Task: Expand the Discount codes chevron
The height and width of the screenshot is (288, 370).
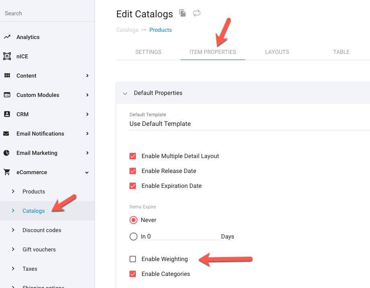Action: 13,230
